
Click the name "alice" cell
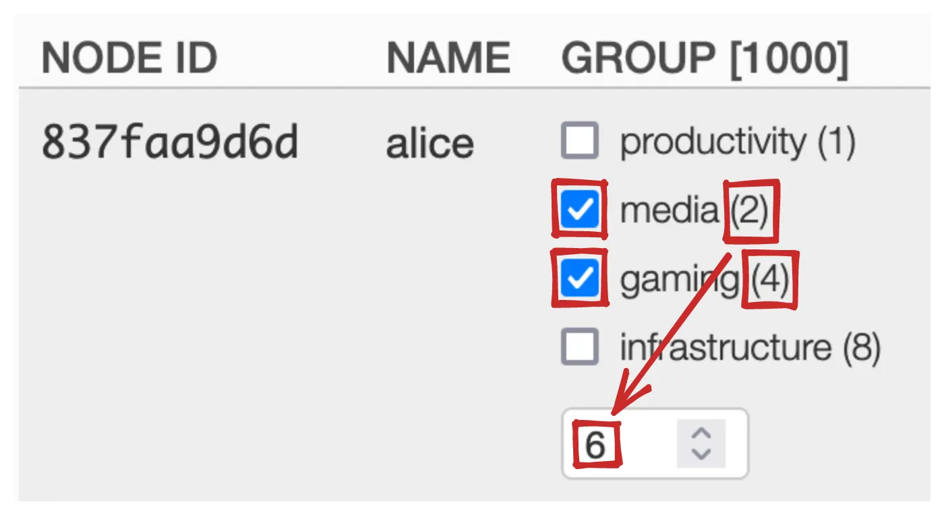[430, 143]
